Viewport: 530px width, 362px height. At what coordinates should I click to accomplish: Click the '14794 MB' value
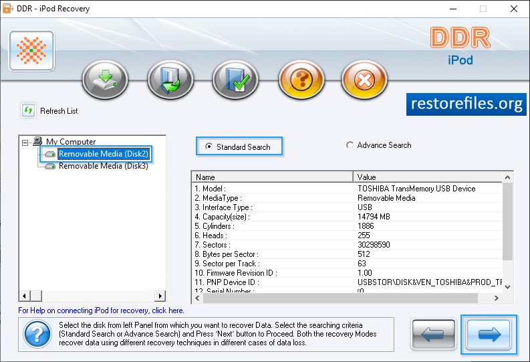point(374,217)
